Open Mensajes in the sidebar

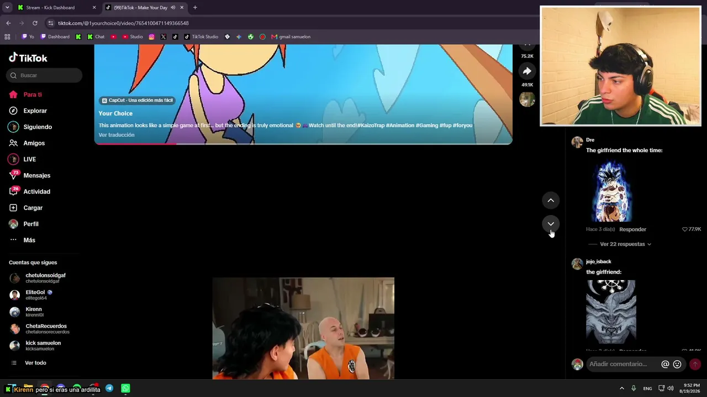coord(29,175)
